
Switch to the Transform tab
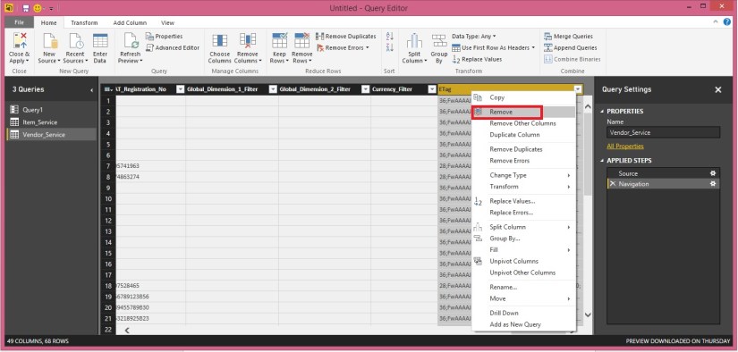click(x=84, y=22)
